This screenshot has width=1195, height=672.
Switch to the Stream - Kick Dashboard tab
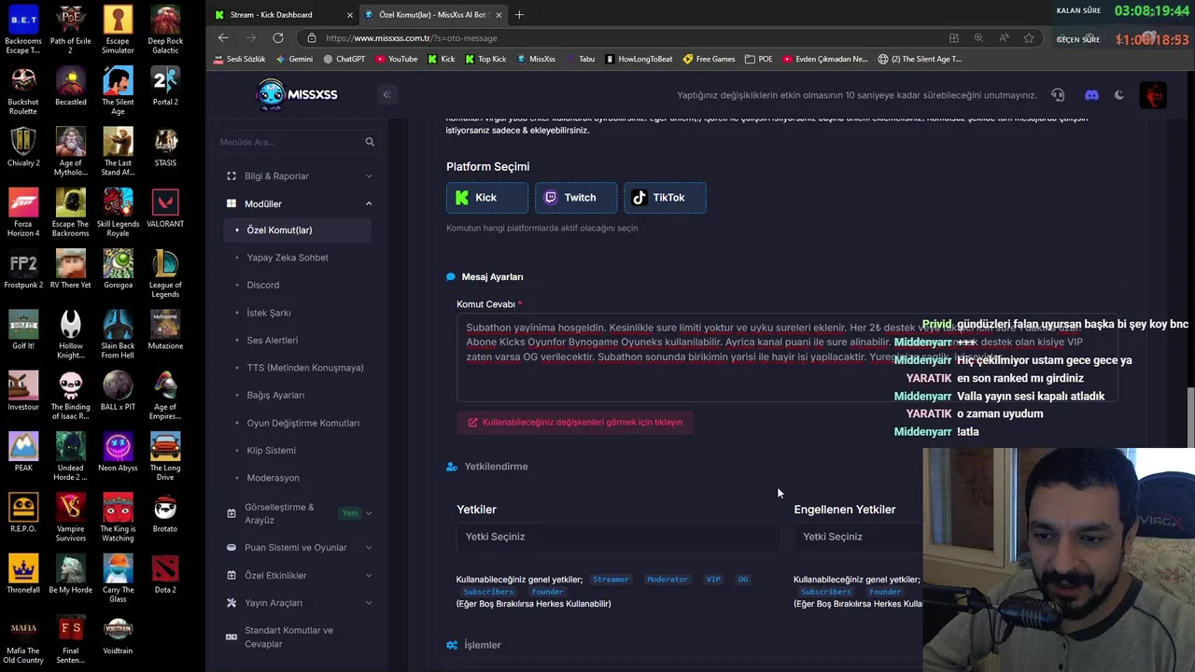[x=272, y=15]
